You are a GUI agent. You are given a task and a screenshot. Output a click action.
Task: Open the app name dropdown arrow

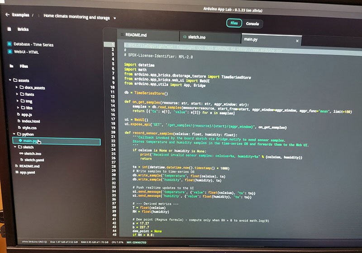(114, 19)
